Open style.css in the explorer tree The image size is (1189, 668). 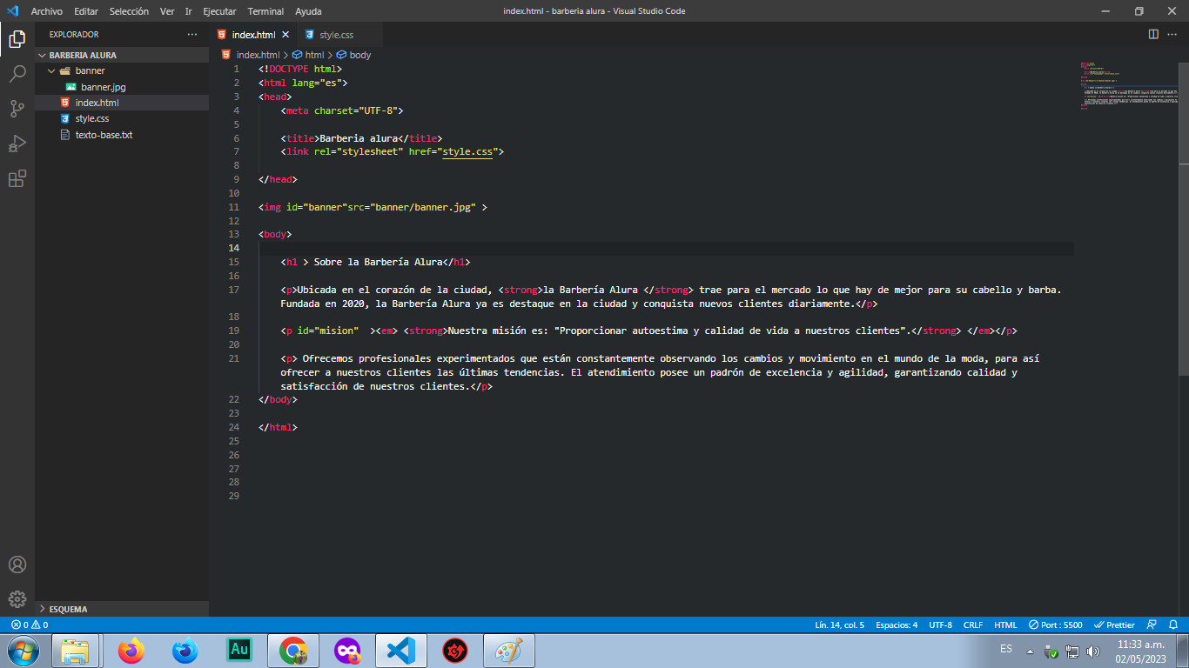point(122,118)
